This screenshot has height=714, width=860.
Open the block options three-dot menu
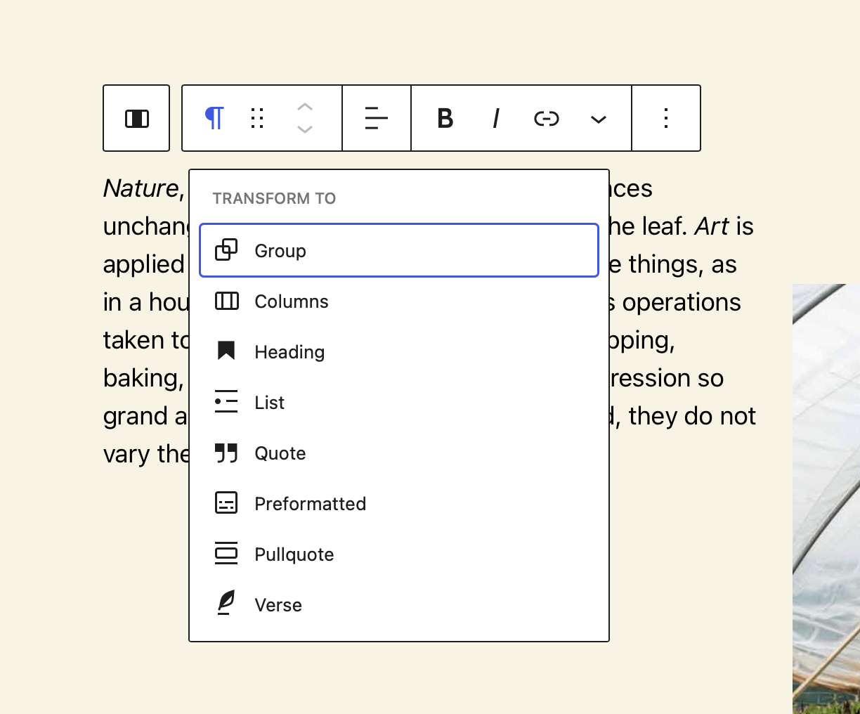coord(665,118)
